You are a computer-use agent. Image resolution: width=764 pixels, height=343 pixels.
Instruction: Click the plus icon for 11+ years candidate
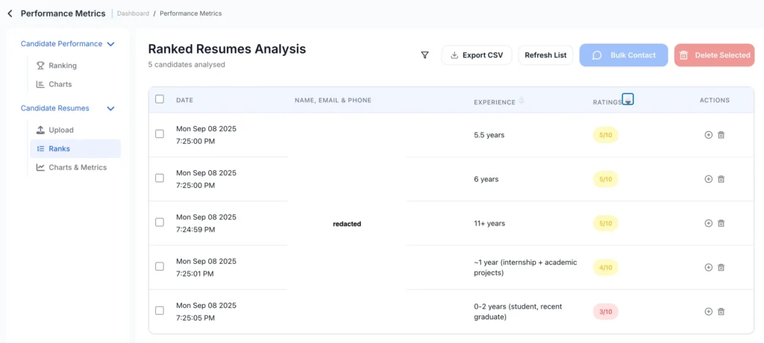[708, 223]
